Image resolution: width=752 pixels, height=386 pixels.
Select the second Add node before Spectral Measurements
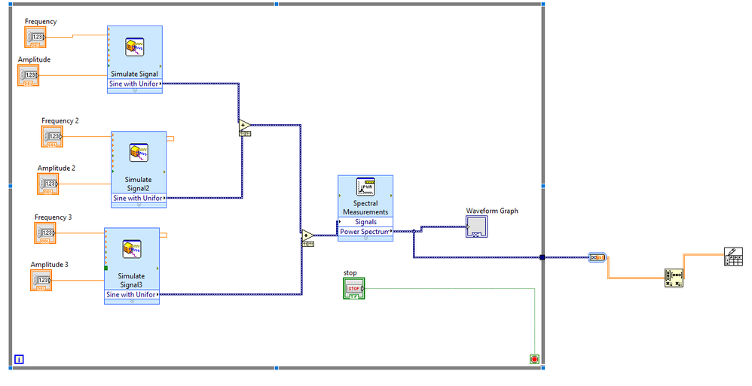(x=308, y=236)
